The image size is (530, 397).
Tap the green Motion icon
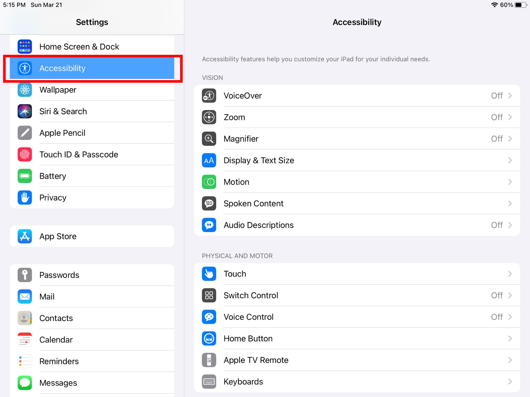click(209, 182)
